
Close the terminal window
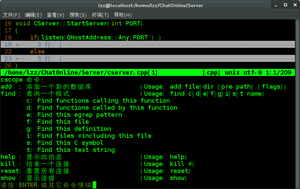click(x=295, y=5)
